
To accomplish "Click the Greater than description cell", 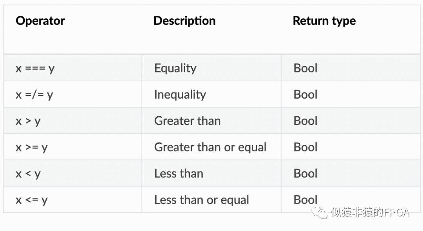I will pos(187,121).
